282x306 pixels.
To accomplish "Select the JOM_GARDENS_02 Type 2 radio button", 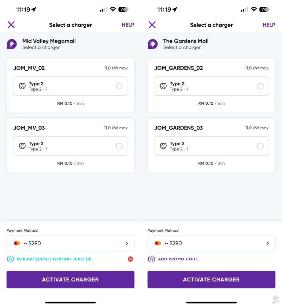I will 260,86.
